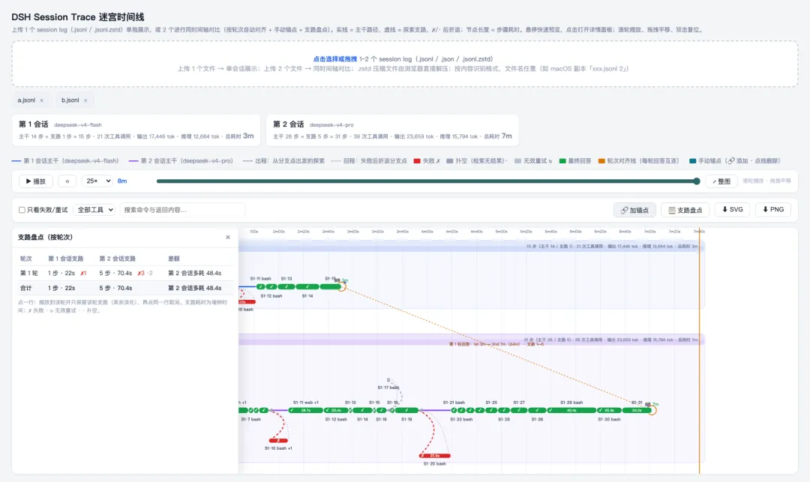This screenshot has width=810, height=482.
Task: Click session 2's S1·12 bash 20.4s node
Action: 336,410
